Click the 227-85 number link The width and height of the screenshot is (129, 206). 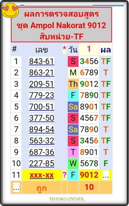41,163
